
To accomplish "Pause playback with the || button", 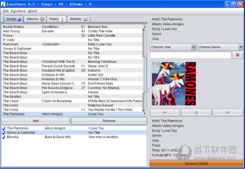I will (x=196, y=112).
